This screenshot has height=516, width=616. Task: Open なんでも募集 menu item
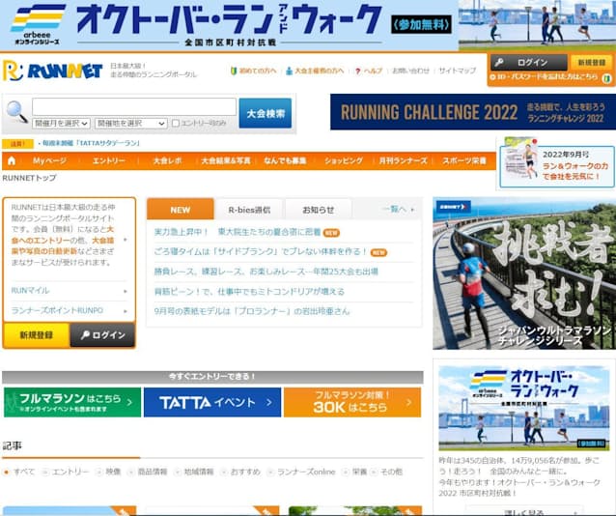pos(285,160)
